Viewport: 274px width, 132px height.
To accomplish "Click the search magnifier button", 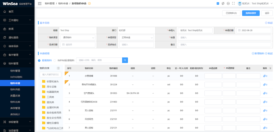I will [x=125, y=60].
